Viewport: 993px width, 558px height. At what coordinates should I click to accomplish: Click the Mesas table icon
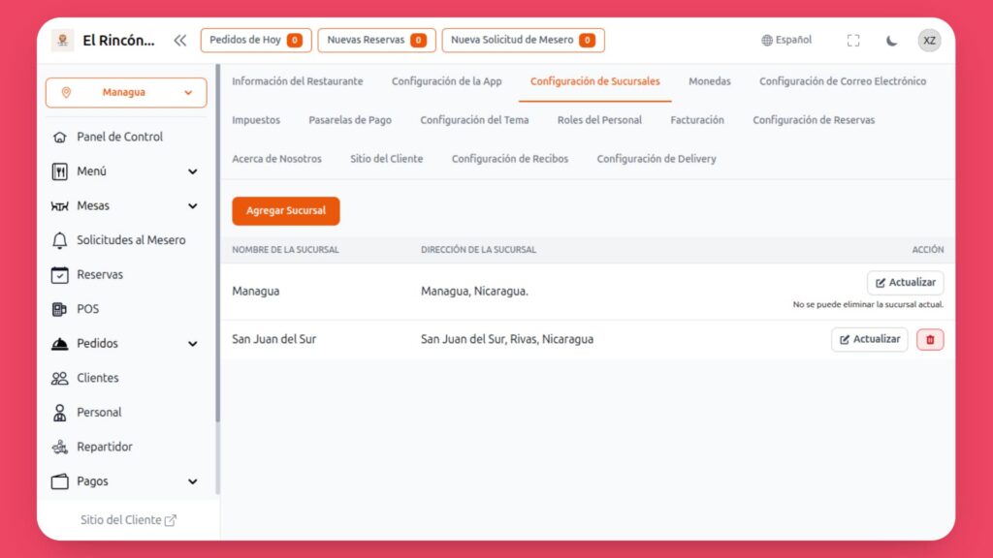[59, 206]
